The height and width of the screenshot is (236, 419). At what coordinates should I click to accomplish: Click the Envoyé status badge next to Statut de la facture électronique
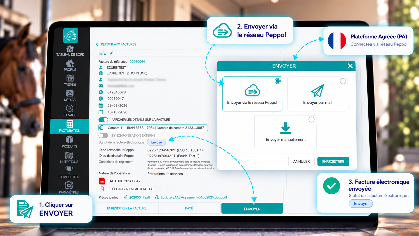point(156,142)
